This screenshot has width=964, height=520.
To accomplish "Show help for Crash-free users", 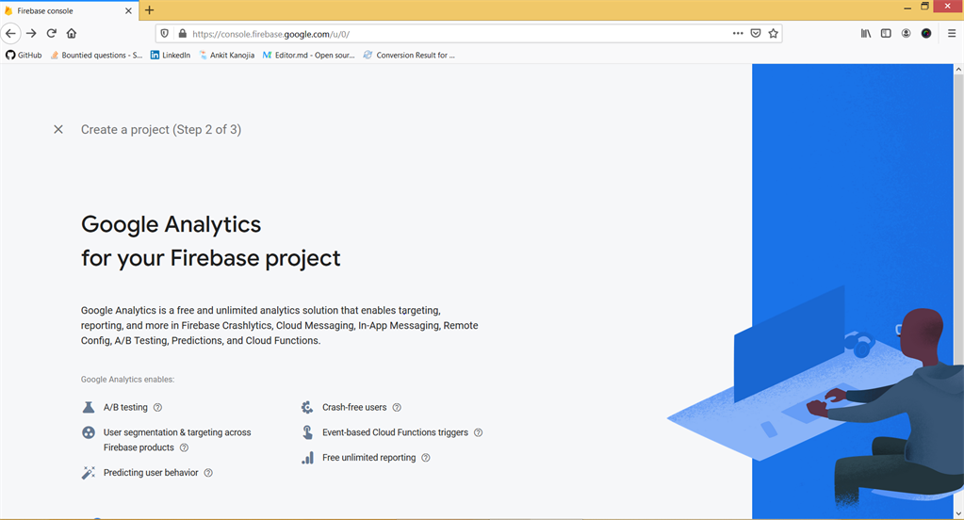I will (x=397, y=408).
